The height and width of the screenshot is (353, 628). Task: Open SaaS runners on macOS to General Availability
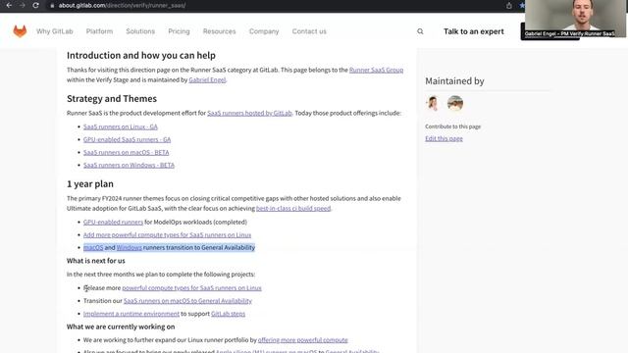tap(187, 301)
